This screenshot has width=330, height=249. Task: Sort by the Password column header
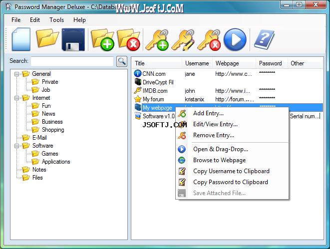coord(272,63)
